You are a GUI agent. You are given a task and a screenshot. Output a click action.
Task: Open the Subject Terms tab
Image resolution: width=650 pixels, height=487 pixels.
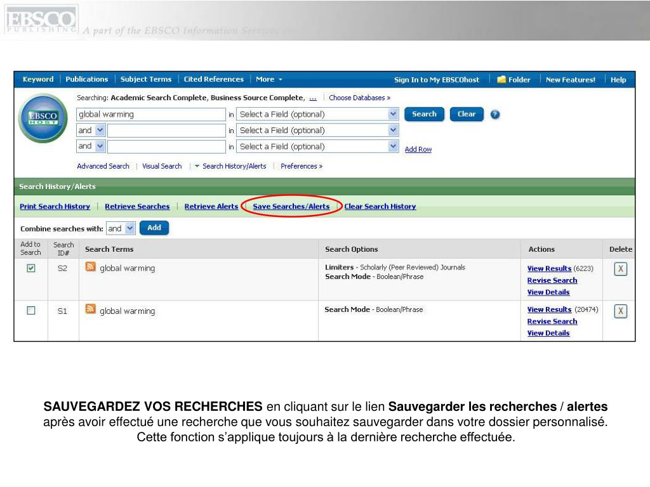tap(146, 79)
